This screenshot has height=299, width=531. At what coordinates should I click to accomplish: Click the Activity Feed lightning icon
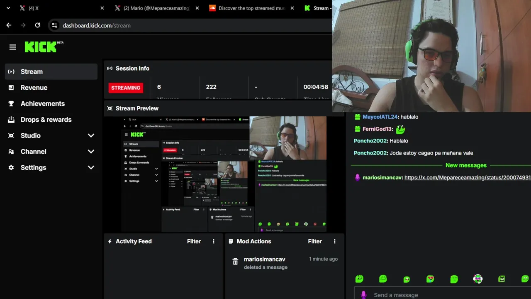110,241
